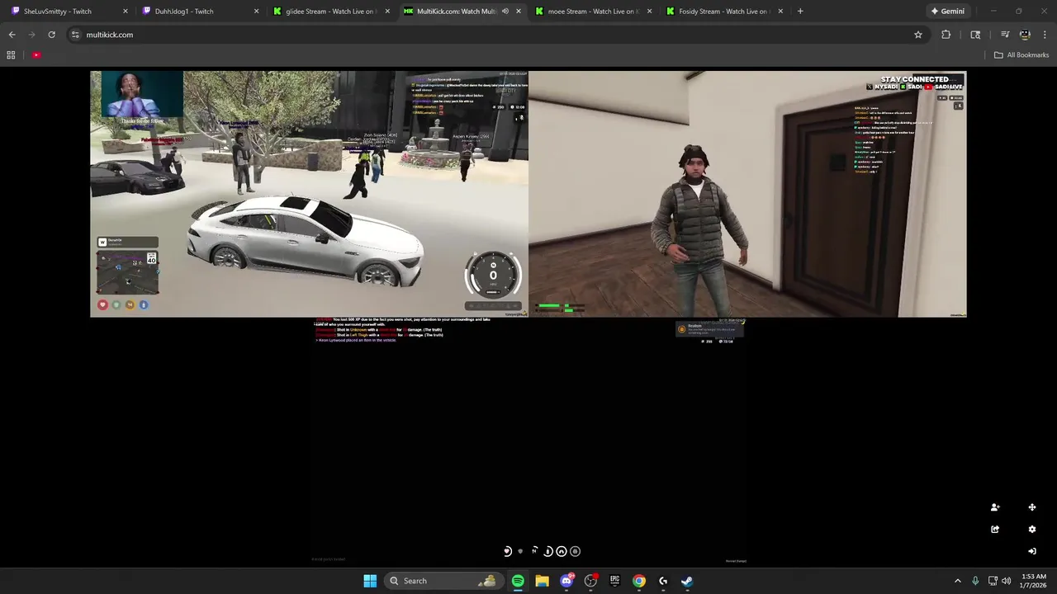1057x594 pixels.
Task: Select the MultiKick.com tab
Action: click(x=456, y=12)
